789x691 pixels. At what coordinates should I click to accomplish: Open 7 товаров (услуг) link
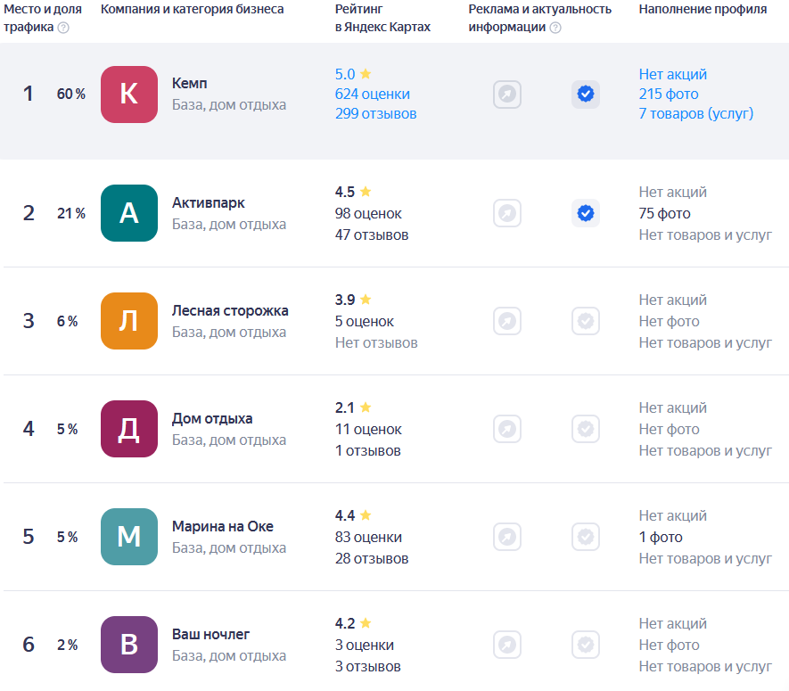point(695,113)
